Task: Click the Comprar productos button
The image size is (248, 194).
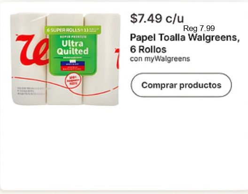Action: pyautogui.click(x=181, y=85)
